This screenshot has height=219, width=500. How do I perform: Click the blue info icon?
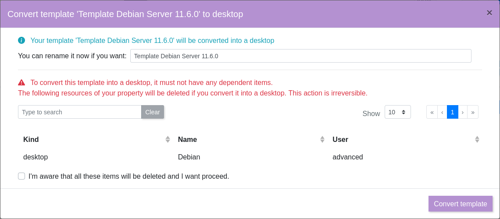coord(21,40)
